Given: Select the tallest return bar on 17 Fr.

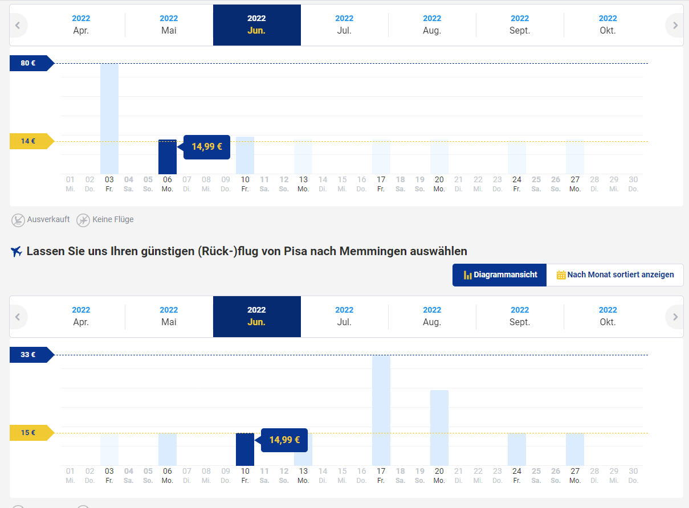Looking at the screenshot, I should tap(381, 410).
